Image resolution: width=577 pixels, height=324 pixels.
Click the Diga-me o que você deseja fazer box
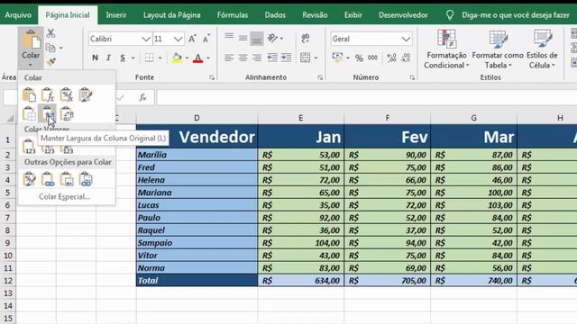coord(516,15)
